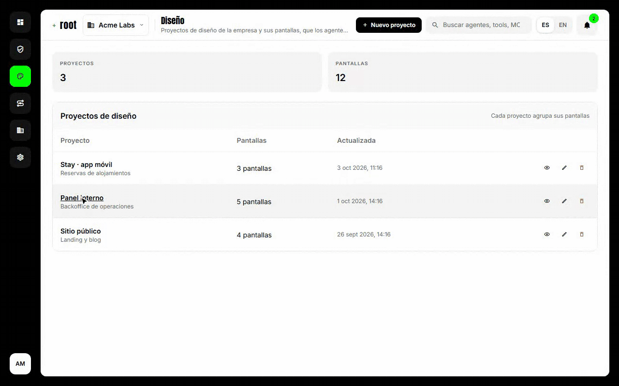View the Stay · app móvil project via eye icon
The image size is (619, 386).
547,168
